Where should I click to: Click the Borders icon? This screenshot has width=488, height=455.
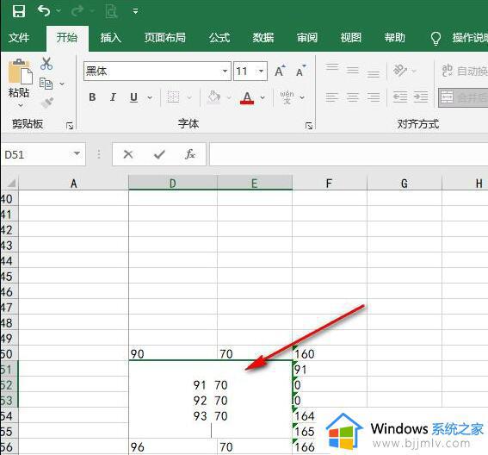pos(173,97)
